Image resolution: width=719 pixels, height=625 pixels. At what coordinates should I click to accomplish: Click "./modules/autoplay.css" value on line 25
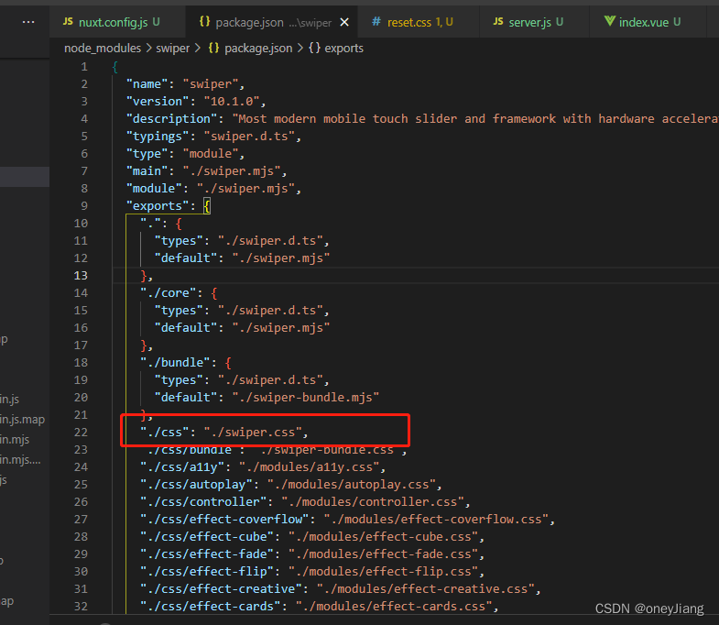352,485
